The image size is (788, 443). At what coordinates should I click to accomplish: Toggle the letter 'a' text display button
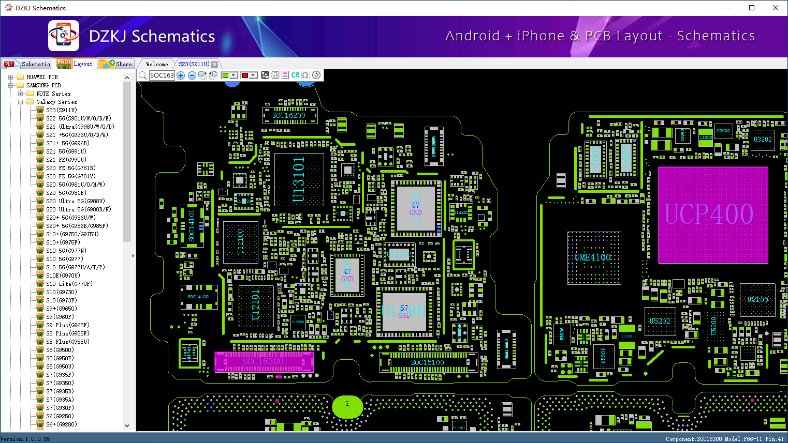pyautogui.click(x=275, y=75)
